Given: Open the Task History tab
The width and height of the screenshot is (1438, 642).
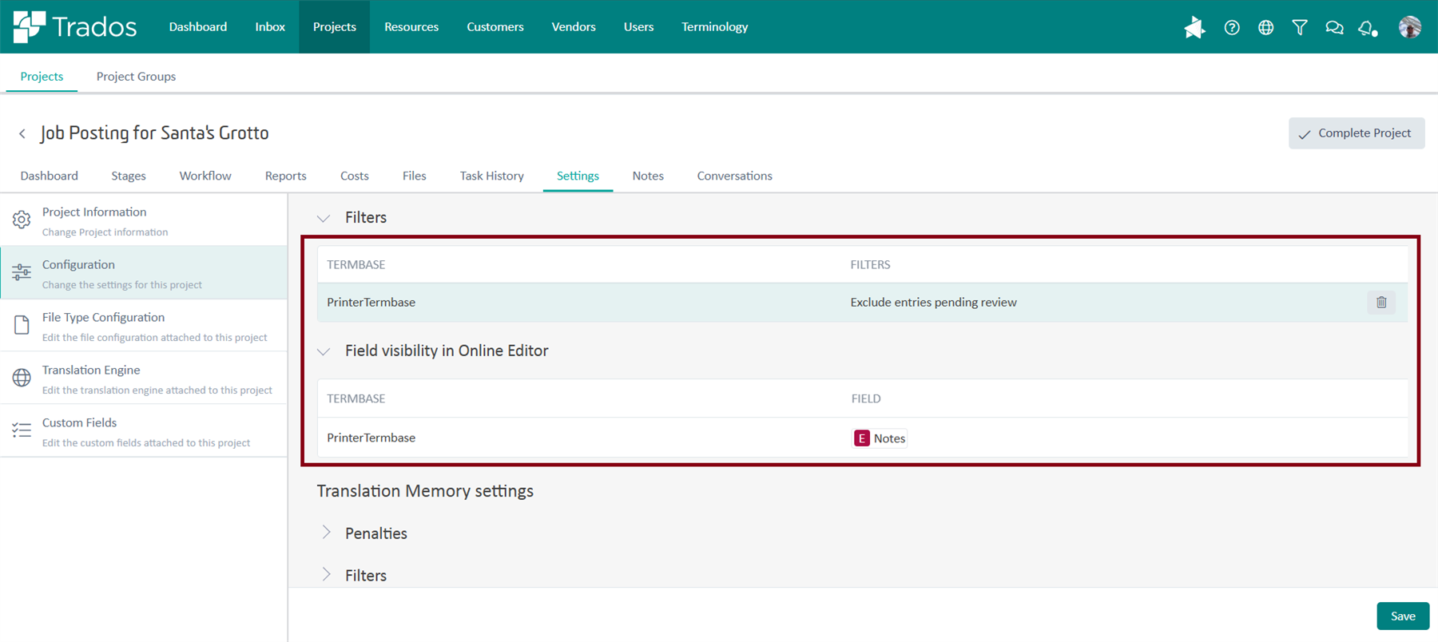Looking at the screenshot, I should (492, 176).
